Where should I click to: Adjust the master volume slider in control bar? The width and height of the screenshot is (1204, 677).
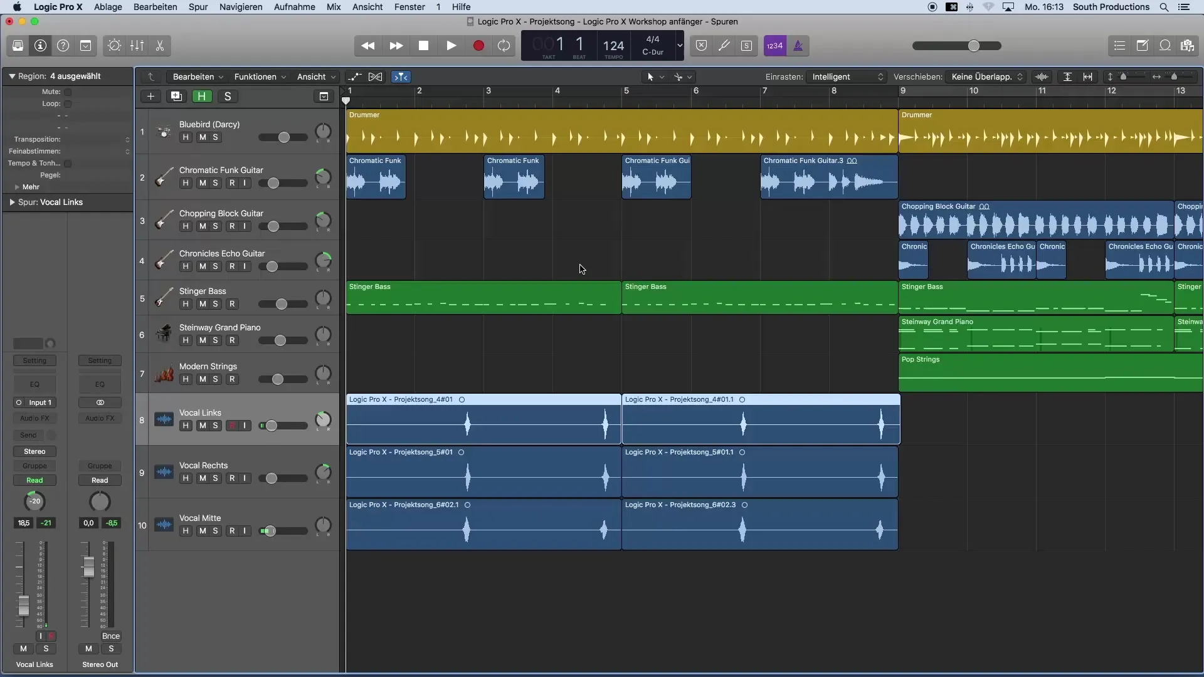tap(956, 46)
